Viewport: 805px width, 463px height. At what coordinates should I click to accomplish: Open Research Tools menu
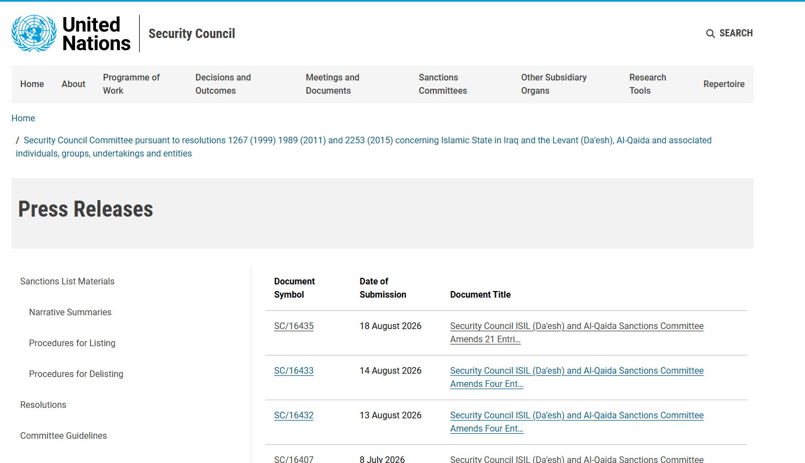[x=648, y=84]
